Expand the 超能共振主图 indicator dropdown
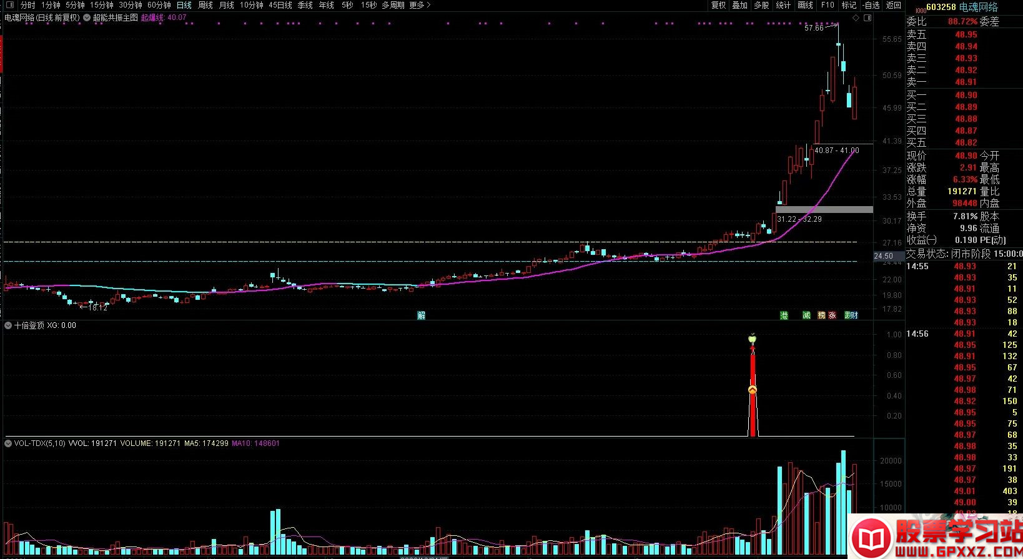1023x559 pixels. pos(87,18)
